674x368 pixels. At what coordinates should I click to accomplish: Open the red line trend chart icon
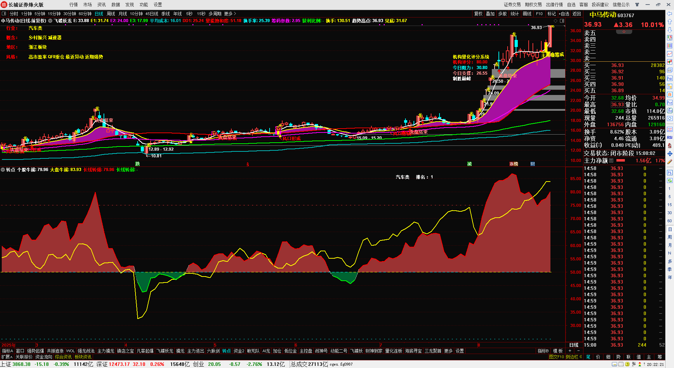click(670, 54)
